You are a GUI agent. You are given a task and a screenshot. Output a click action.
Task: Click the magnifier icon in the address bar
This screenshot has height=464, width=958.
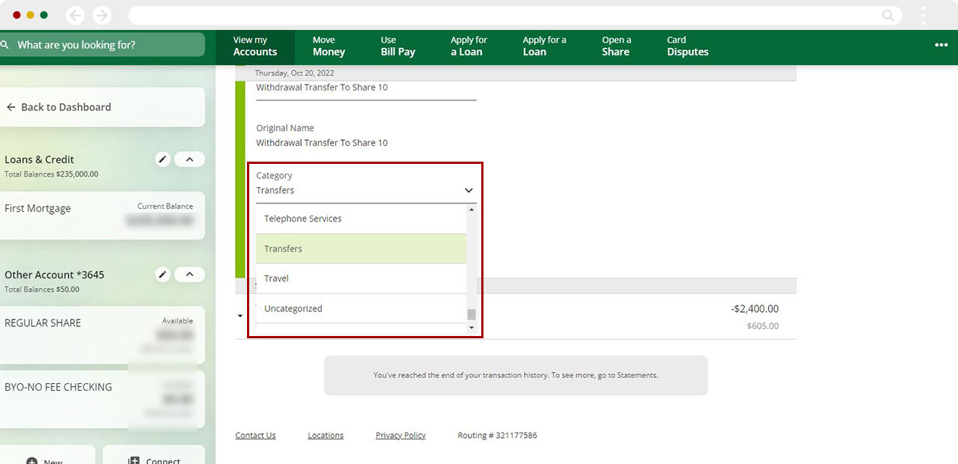888,15
